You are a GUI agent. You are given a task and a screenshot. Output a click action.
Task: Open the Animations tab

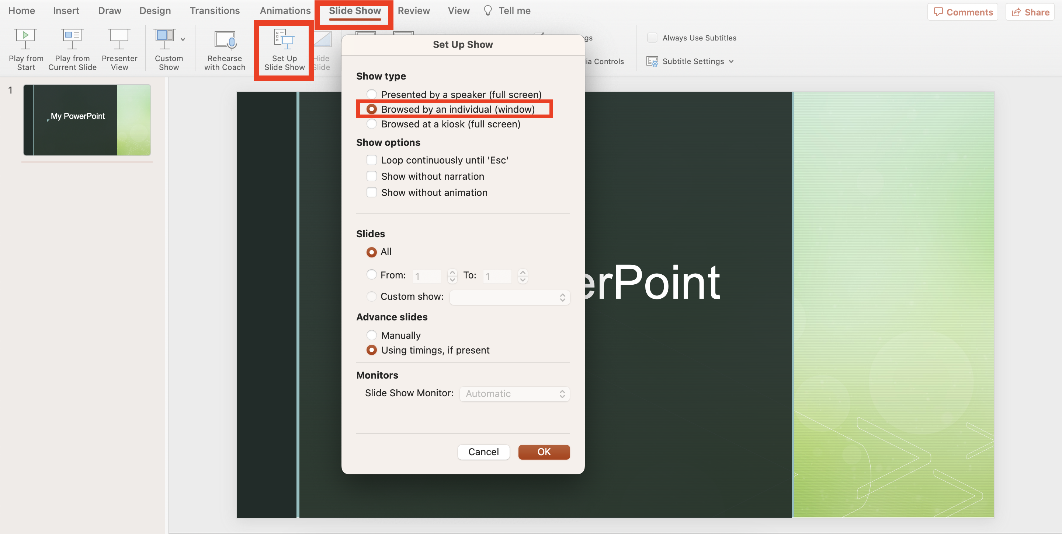click(285, 11)
